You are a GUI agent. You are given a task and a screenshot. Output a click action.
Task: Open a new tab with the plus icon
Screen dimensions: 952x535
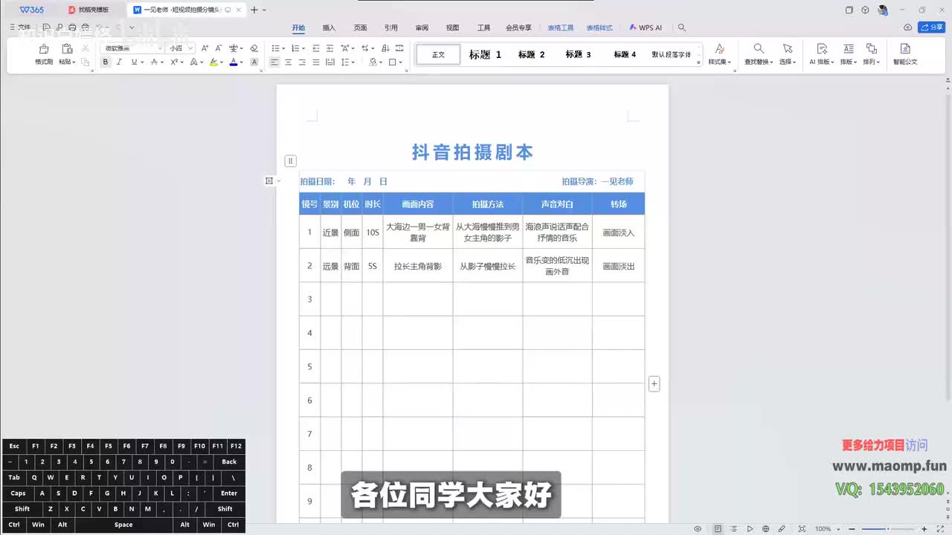click(254, 10)
